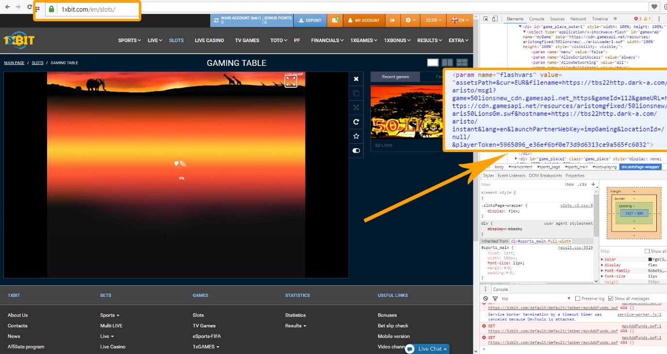Click the logout arrow icon
Screen dimensions: 667x354
pyautogui.click(x=392, y=20)
